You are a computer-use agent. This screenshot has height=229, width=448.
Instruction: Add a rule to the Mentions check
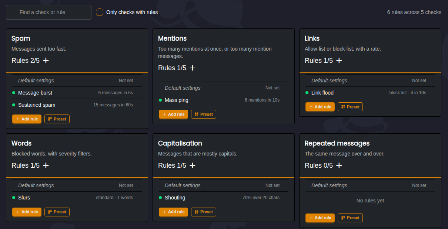(x=173, y=114)
